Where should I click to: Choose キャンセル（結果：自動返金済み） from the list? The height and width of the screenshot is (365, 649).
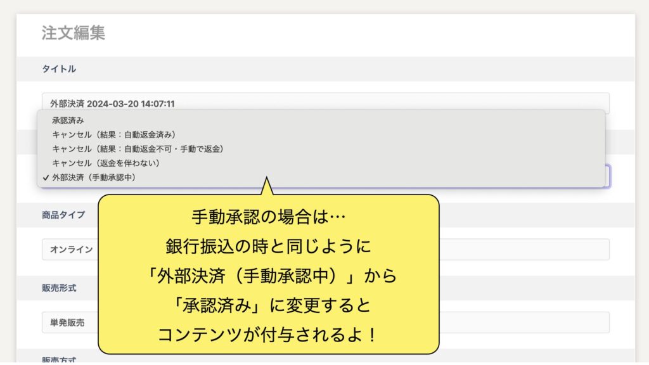(x=114, y=134)
